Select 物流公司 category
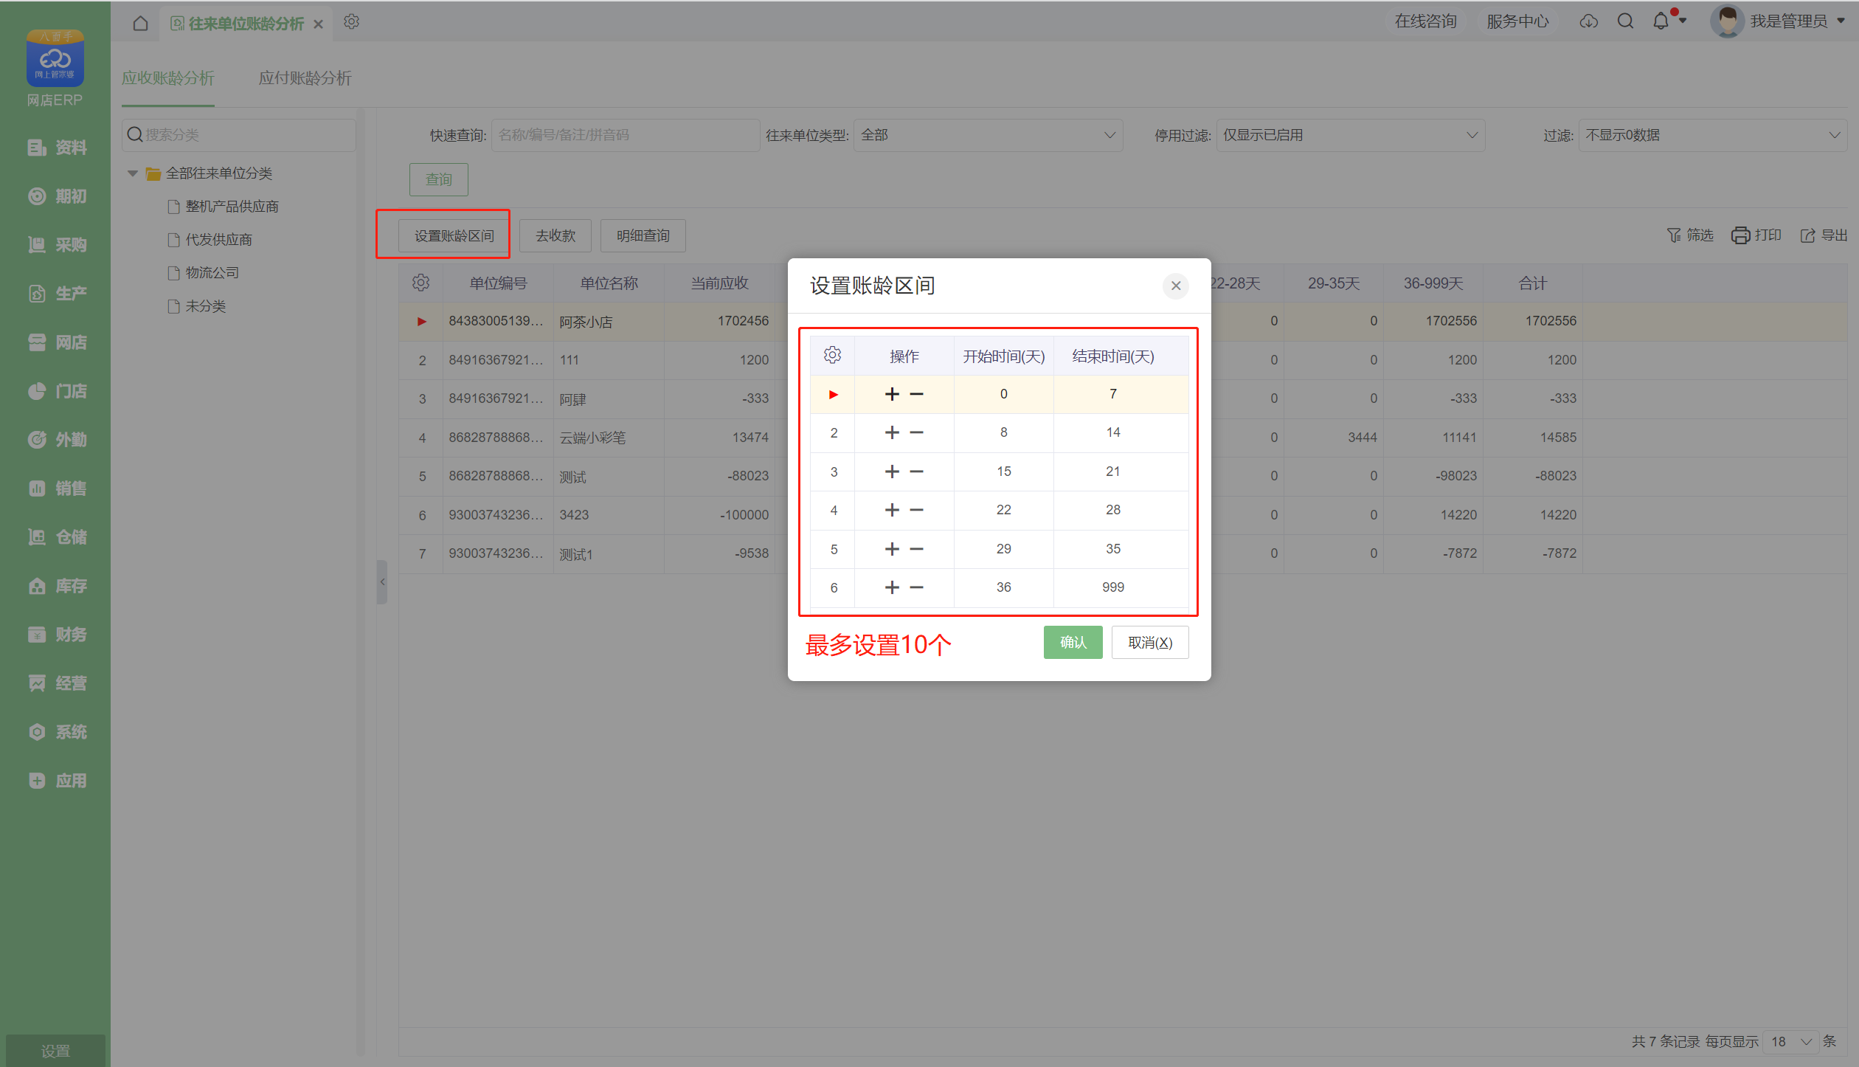This screenshot has height=1067, width=1859. coord(212,273)
